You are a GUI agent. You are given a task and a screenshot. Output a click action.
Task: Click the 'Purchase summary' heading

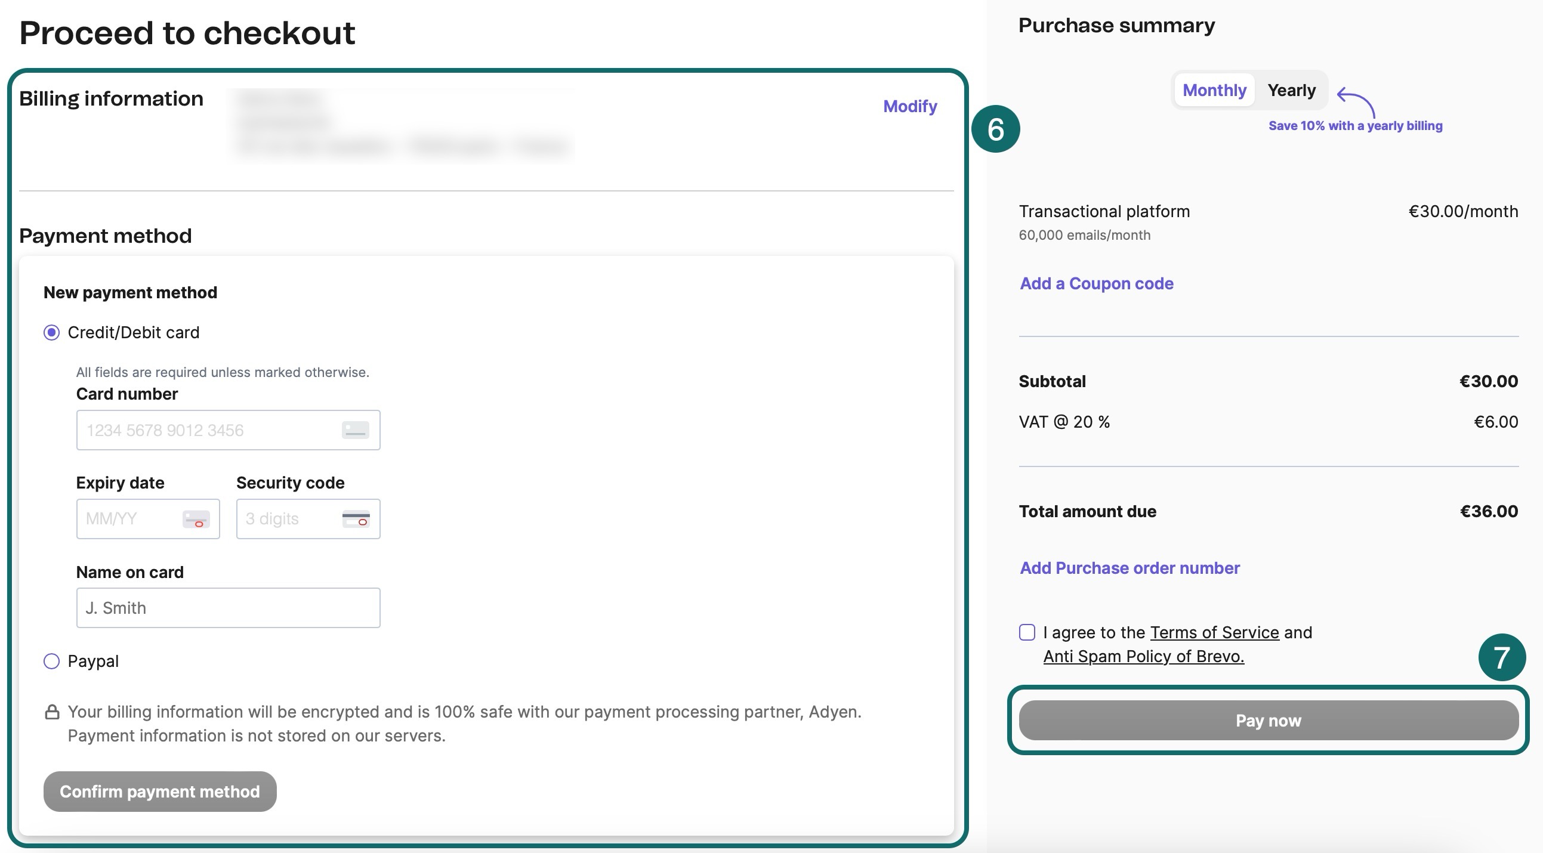point(1116,25)
